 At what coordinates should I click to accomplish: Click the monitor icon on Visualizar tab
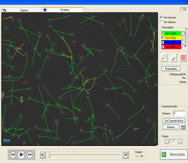tap(45, 10)
